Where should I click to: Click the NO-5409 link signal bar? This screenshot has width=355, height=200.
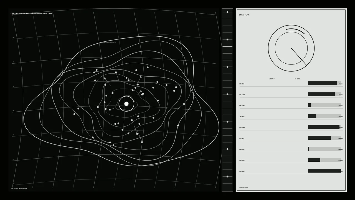[x=324, y=127]
